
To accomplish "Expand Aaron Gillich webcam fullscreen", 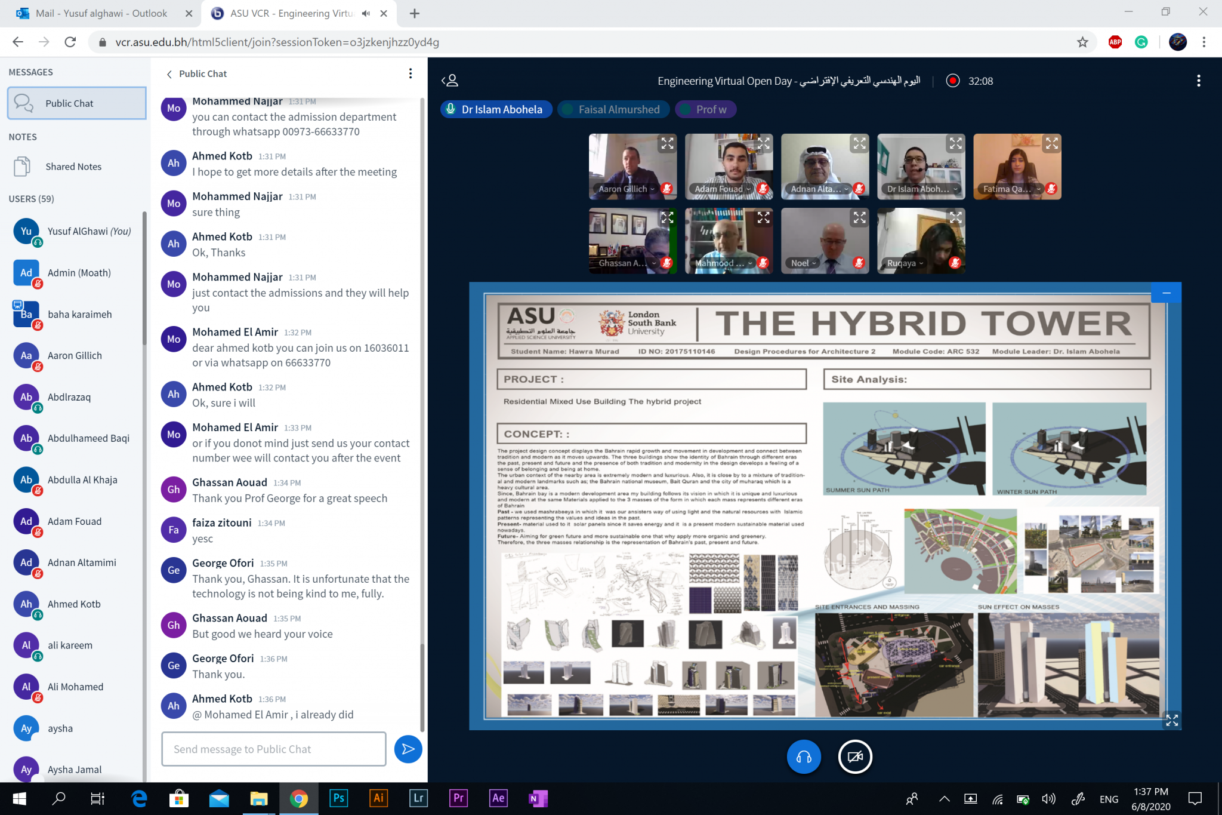I will pyautogui.click(x=667, y=143).
